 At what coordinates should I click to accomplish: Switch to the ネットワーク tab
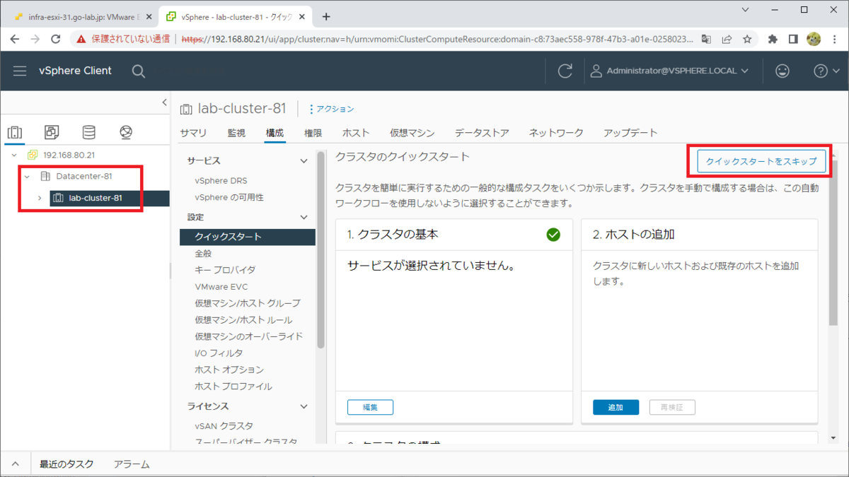pyautogui.click(x=556, y=133)
